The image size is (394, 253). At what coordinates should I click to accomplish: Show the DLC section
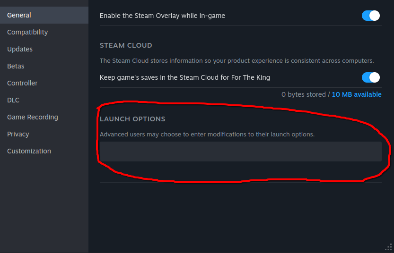(13, 100)
